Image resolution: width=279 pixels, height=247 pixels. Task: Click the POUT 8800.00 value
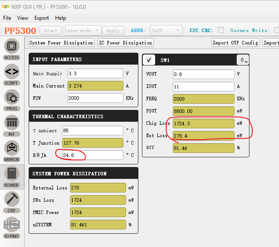click(204, 111)
